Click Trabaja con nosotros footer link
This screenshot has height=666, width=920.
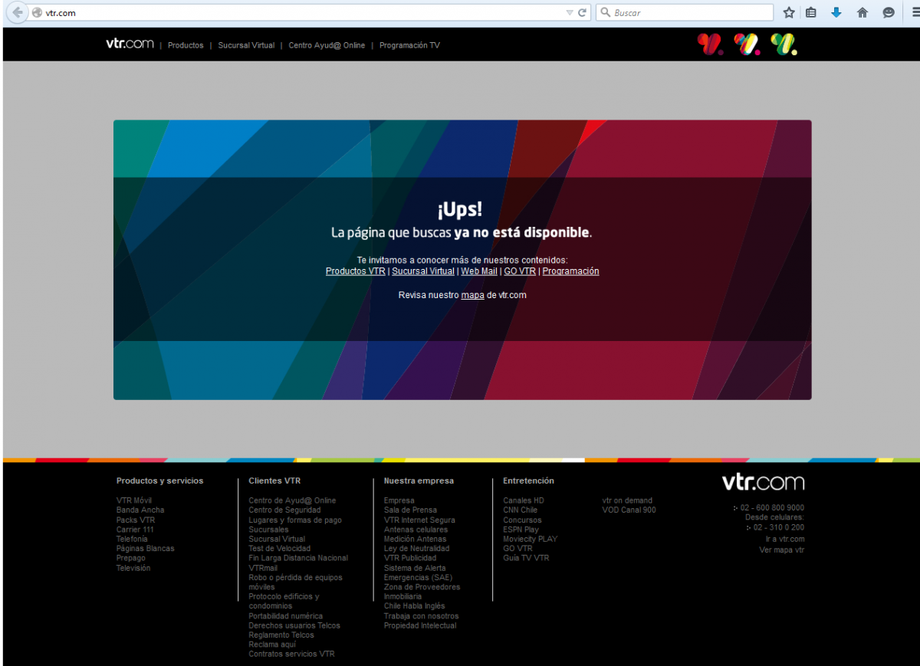point(422,616)
